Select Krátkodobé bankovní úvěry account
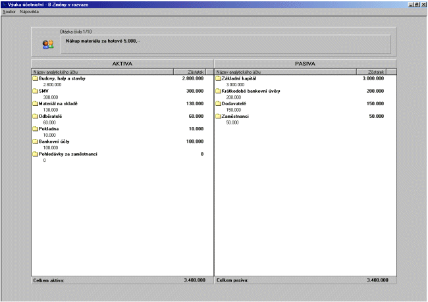428x302 pixels. [251, 91]
